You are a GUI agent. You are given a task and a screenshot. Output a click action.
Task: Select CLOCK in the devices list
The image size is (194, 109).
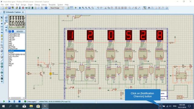click(17, 51)
